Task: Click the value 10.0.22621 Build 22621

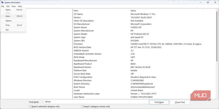Action: [x=141, y=17]
